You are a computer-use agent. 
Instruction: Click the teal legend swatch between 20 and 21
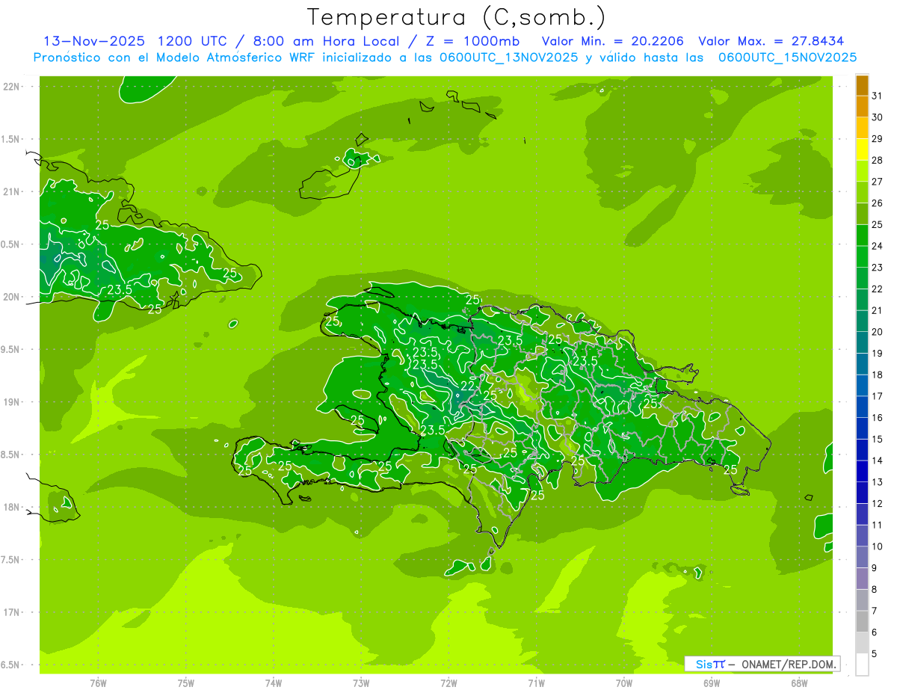pos(862,321)
